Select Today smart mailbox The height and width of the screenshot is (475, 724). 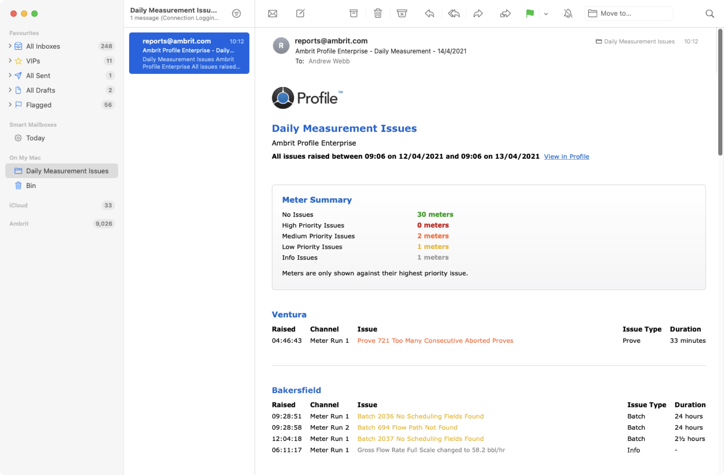[x=62, y=138]
